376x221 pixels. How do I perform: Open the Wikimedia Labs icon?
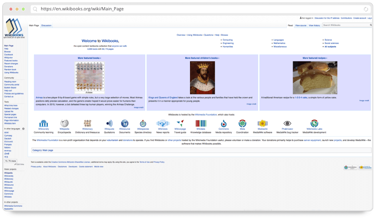(314, 123)
